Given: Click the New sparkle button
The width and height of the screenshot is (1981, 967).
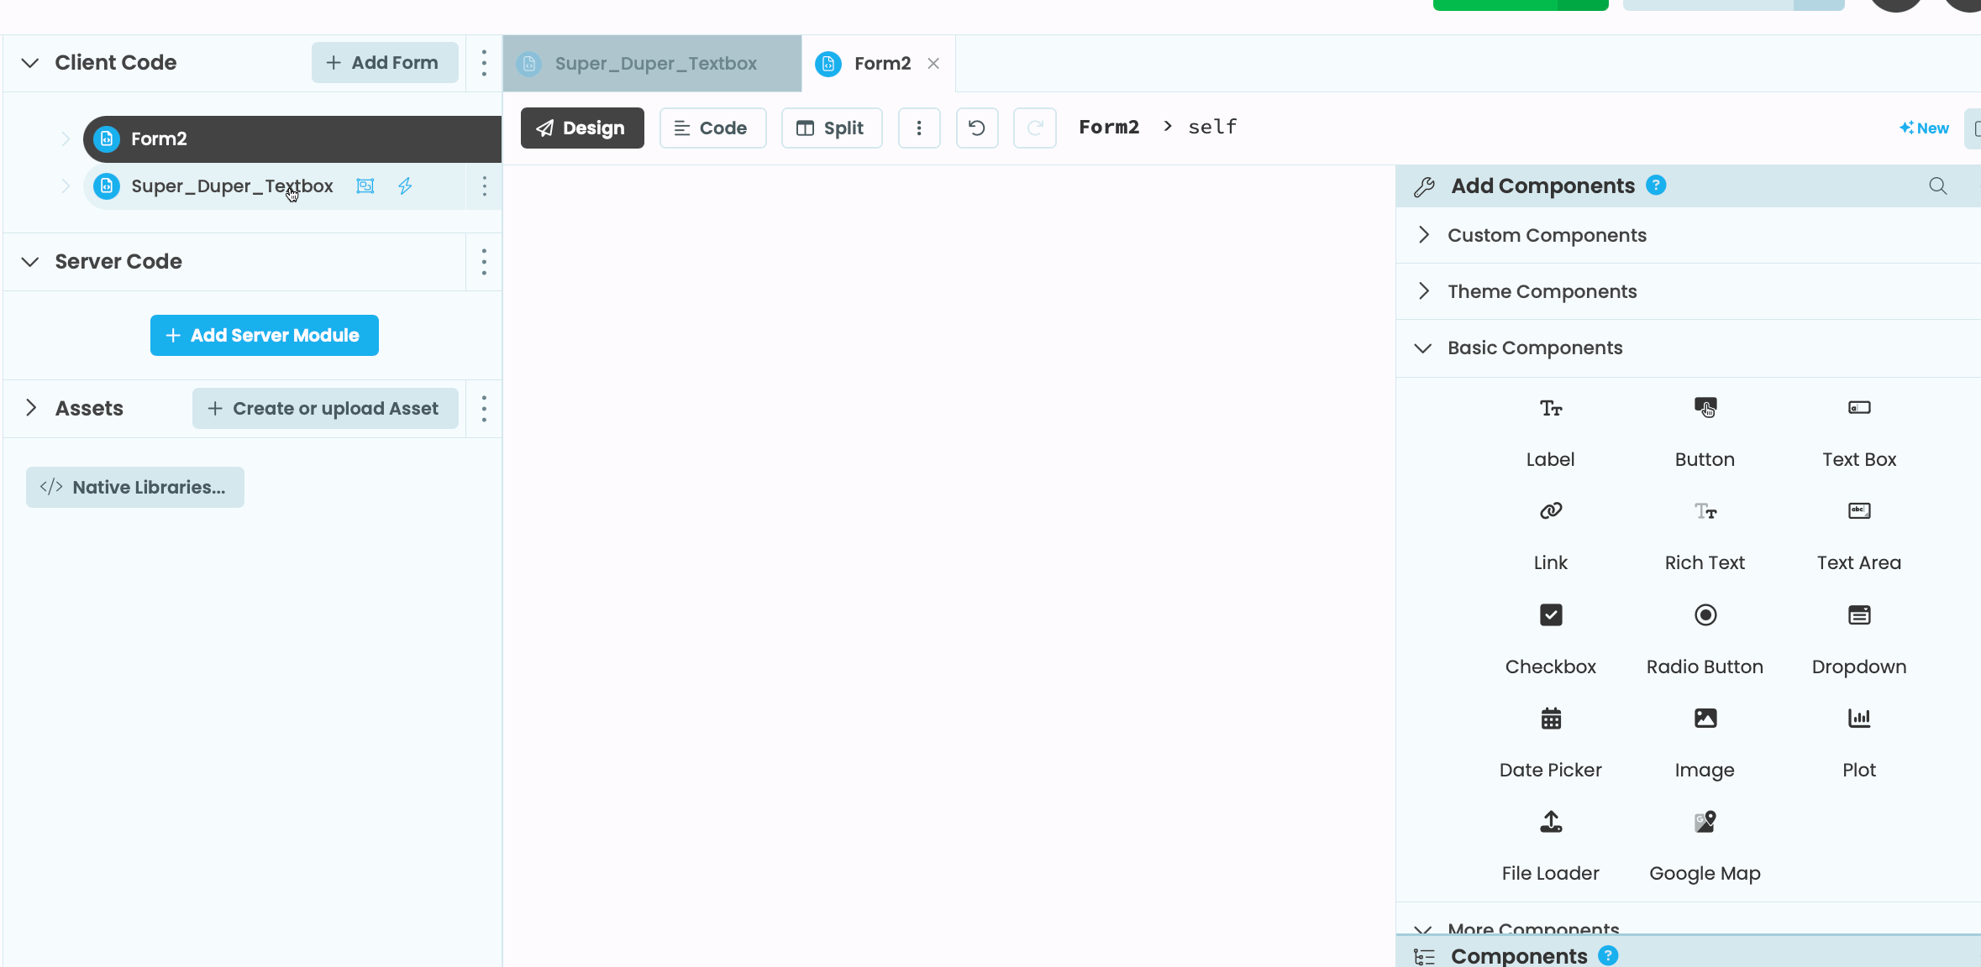Looking at the screenshot, I should pos(1924,128).
